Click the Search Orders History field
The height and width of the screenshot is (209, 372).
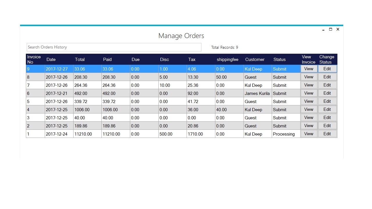point(114,47)
